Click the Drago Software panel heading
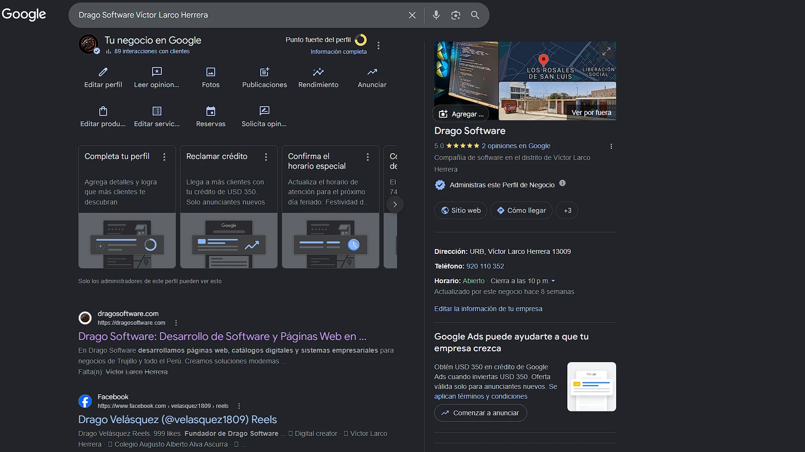 click(x=470, y=131)
